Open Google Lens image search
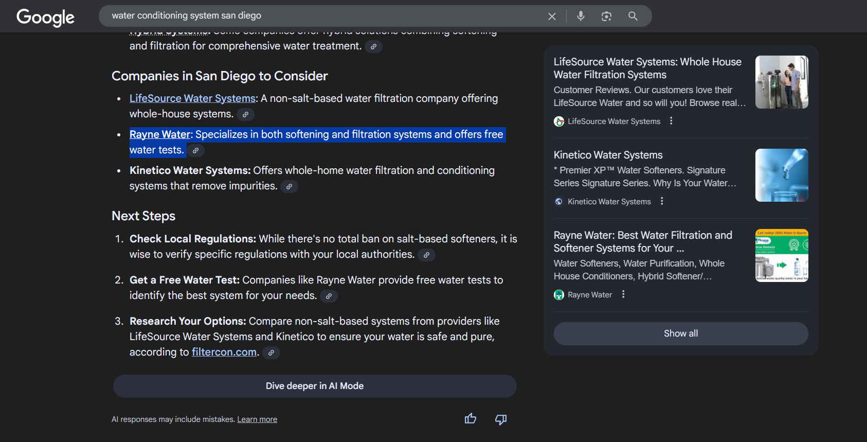 coord(606,16)
